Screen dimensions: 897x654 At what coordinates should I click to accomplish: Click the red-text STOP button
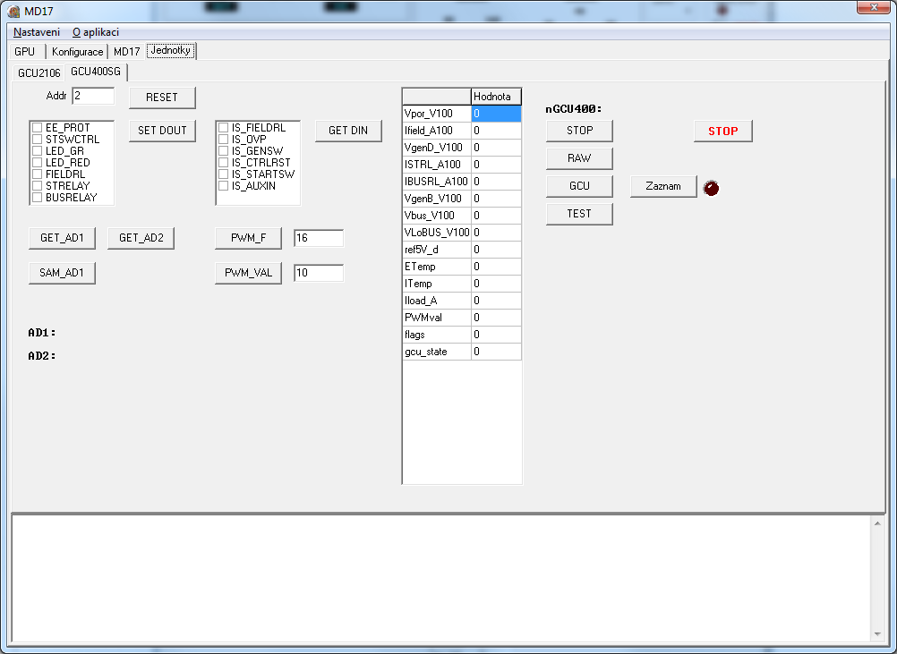(723, 131)
